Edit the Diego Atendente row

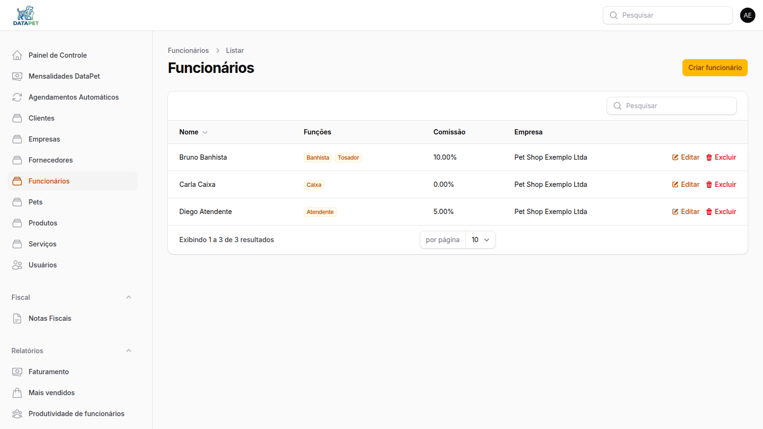686,212
